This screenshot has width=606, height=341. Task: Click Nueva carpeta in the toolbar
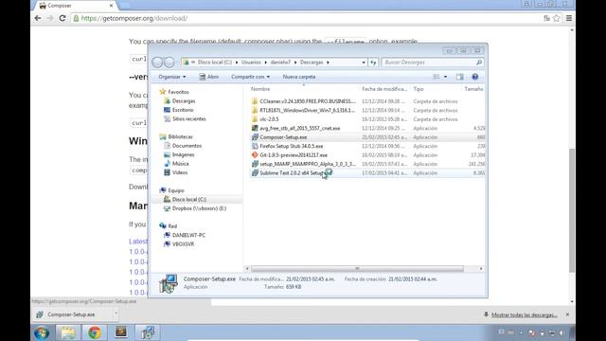299,77
